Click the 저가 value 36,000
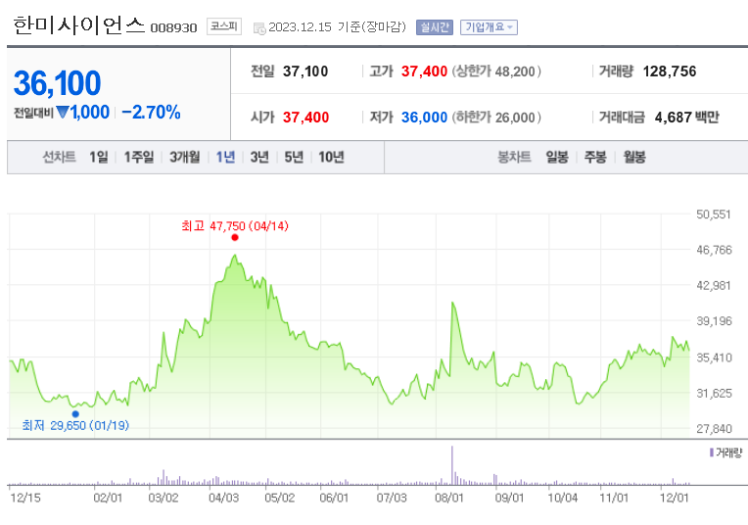The width and height of the screenshot is (748, 525). click(x=424, y=118)
